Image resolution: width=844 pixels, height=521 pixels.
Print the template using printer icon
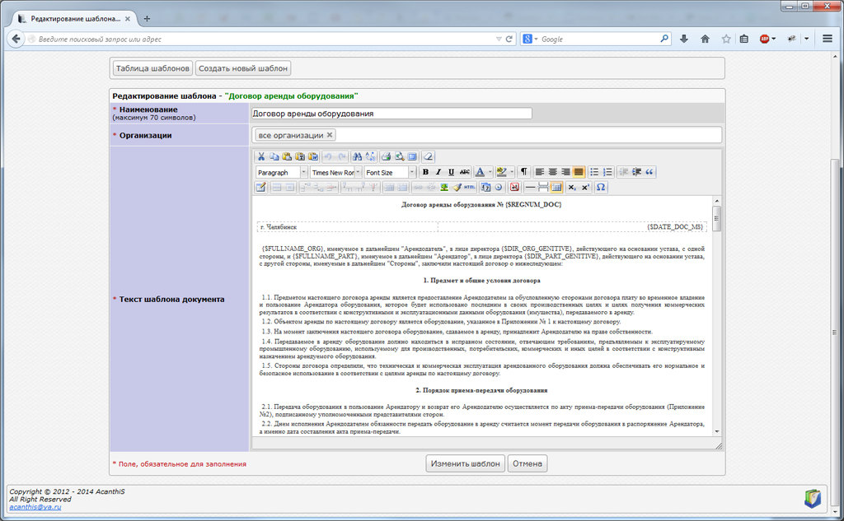coord(386,156)
